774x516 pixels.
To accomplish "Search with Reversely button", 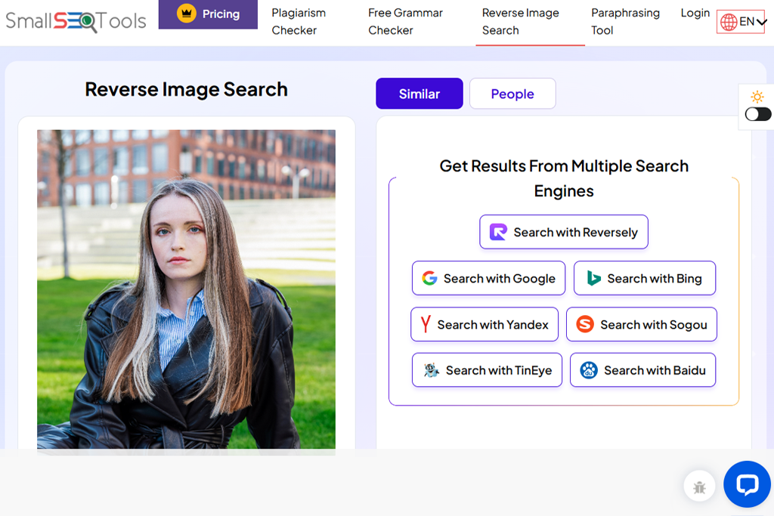I will point(564,232).
